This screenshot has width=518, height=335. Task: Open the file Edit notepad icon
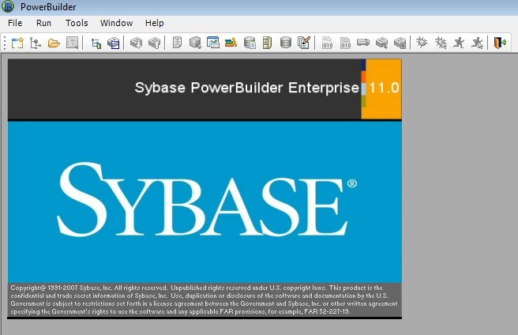(303, 43)
